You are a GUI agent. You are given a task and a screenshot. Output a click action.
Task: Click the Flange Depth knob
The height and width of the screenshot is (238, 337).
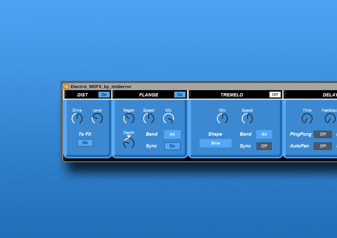click(x=129, y=143)
